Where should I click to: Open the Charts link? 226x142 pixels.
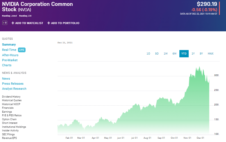pos(7,65)
